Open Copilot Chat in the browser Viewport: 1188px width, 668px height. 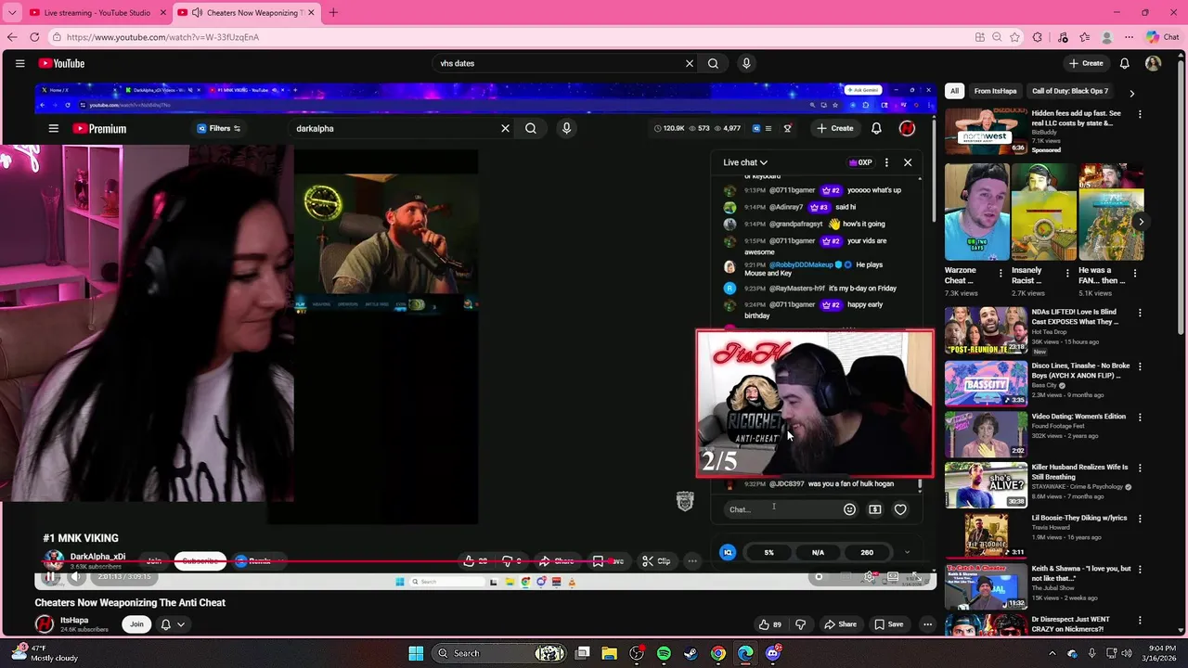point(1163,37)
